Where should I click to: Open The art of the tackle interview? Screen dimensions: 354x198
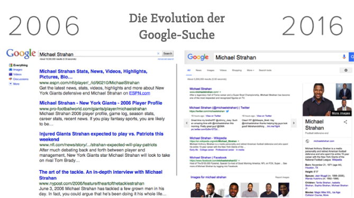[101, 175]
